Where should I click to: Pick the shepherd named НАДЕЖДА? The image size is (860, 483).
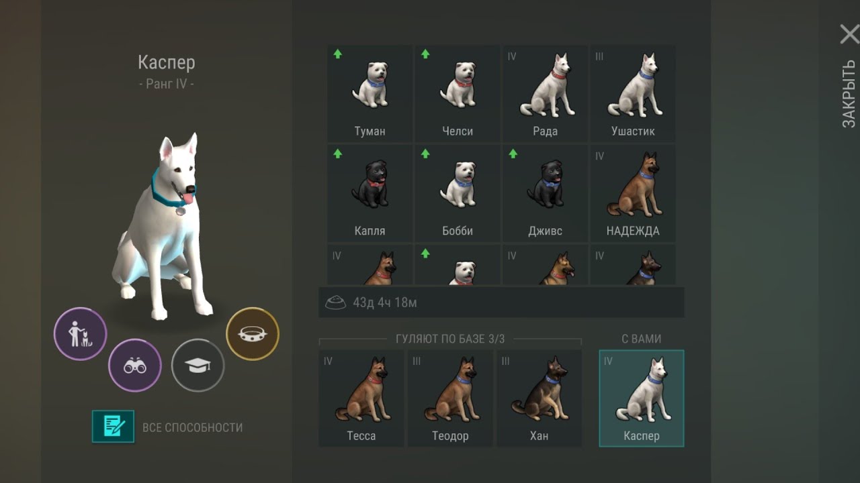pos(633,193)
